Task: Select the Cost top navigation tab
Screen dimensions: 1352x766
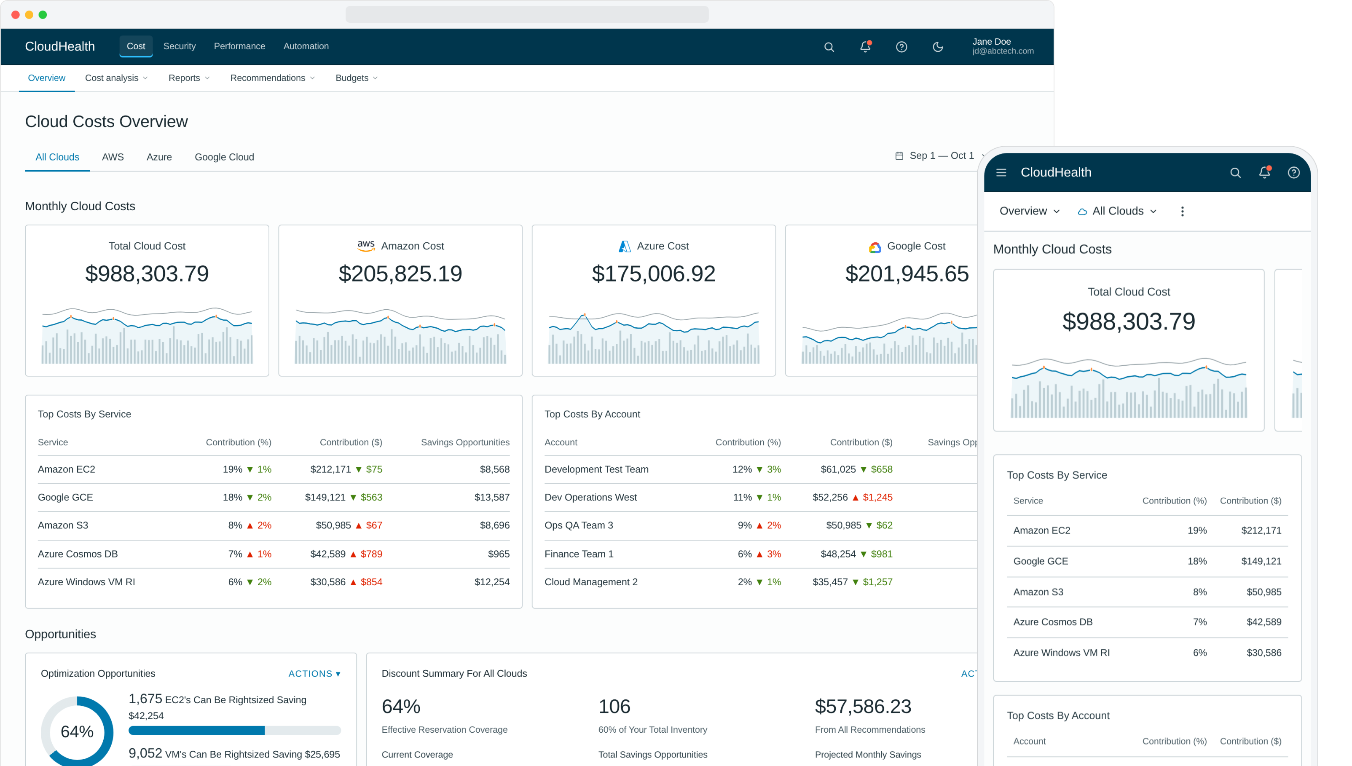Action: (136, 46)
